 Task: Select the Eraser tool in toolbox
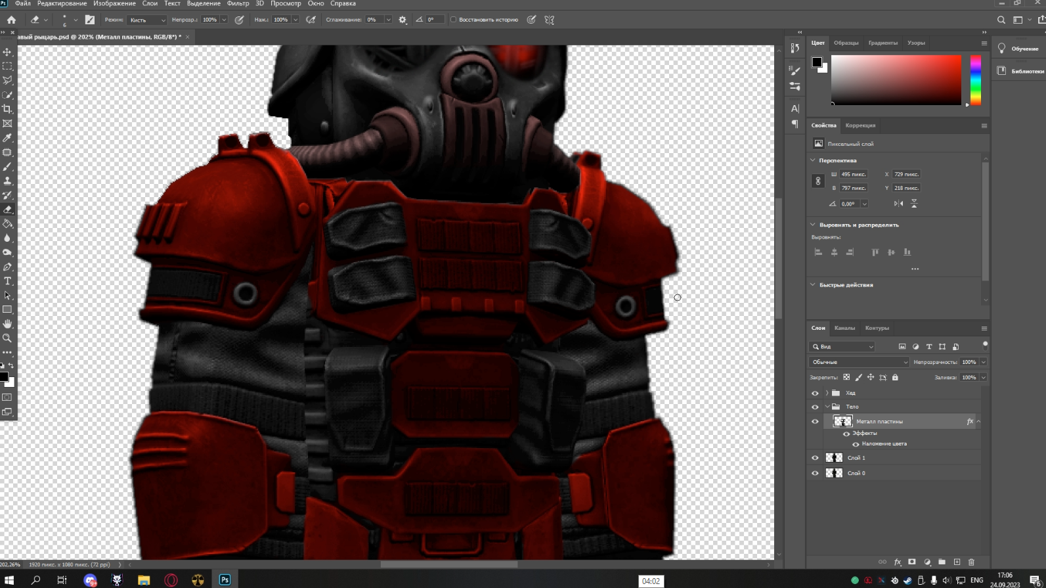pos(7,210)
